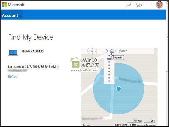Open the Road map type dropdown
This screenshot has width=169, height=127.
pyautogui.click(x=122, y=51)
